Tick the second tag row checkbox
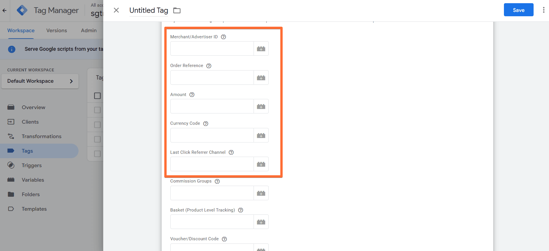The height and width of the screenshot is (251, 549). tap(97, 125)
